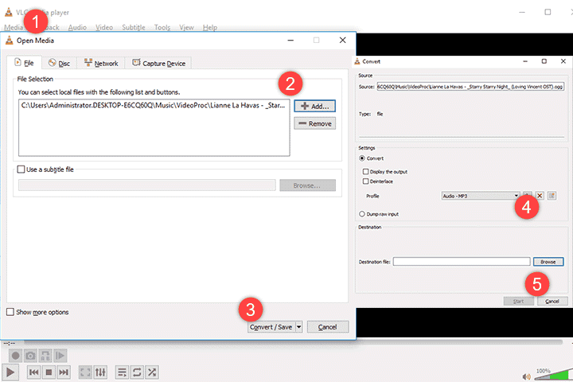Maximize the Convert window

pyautogui.click(x=544, y=61)
